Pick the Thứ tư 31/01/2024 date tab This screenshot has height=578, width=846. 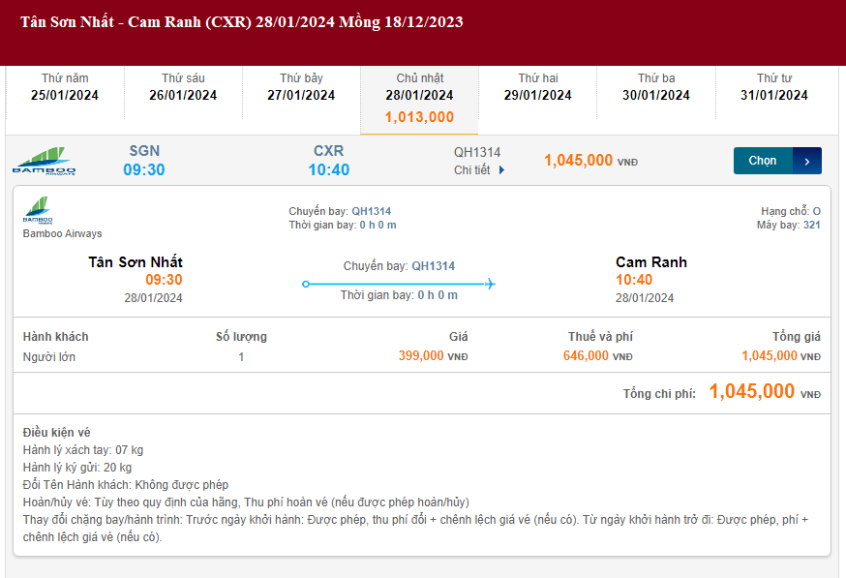coord(773,87)
